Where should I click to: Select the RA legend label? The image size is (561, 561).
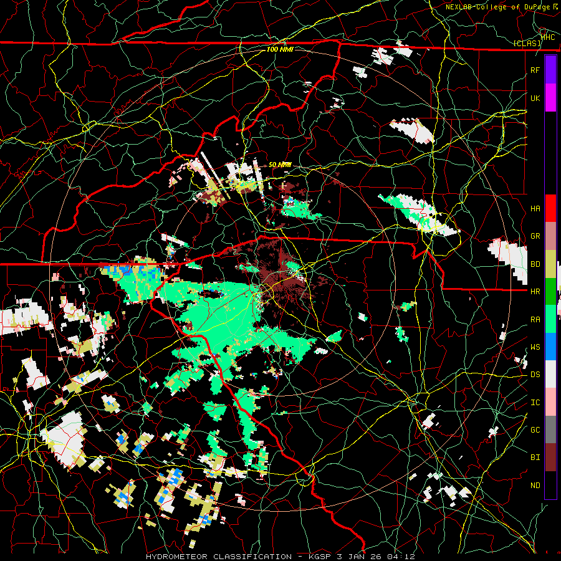[535, 320]
